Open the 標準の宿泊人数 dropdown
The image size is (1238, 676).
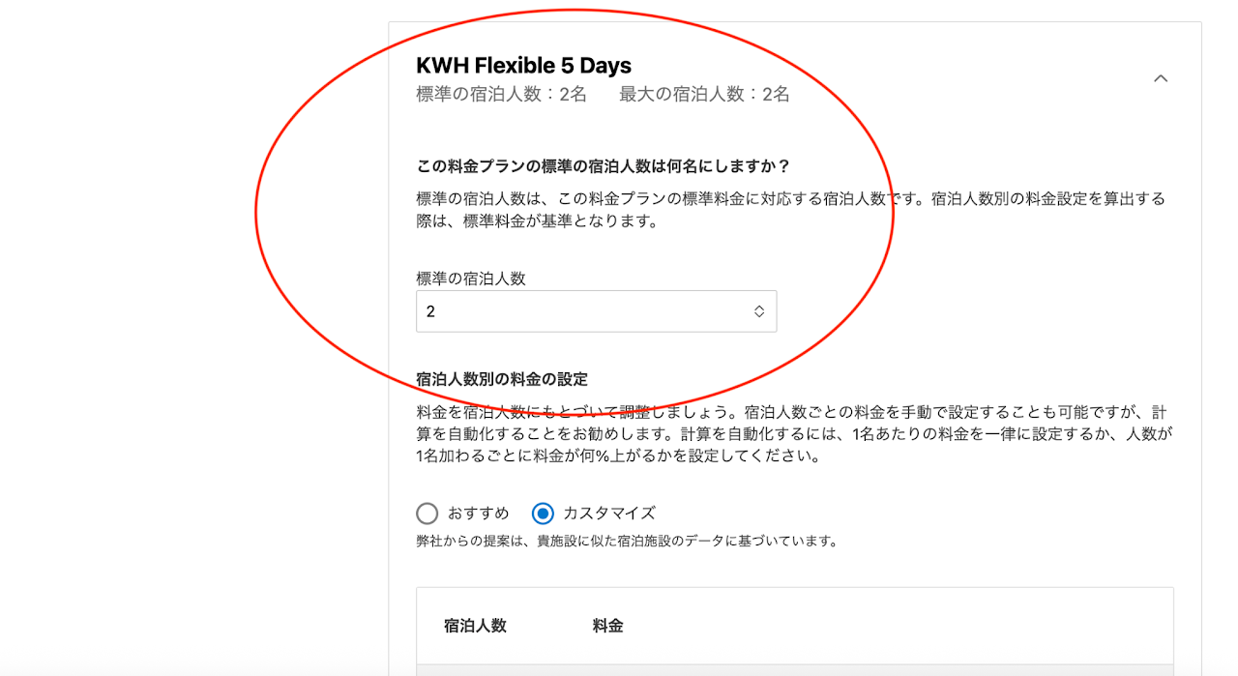click(x=596, y=311)
